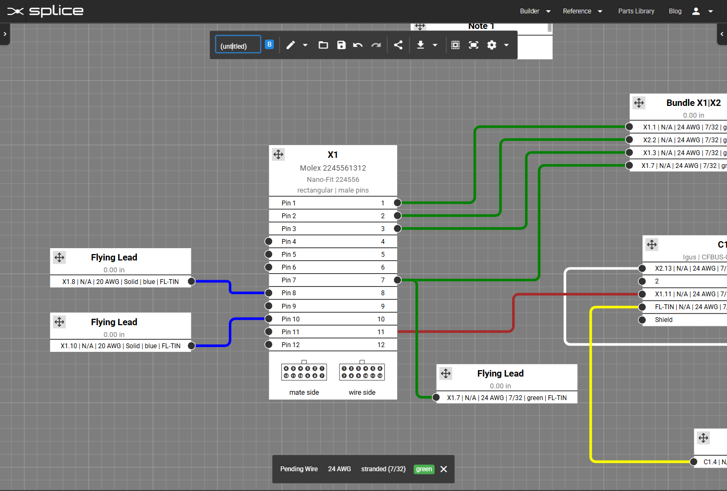Click the X1 connector move handle
727x491 pixels.
279,155
